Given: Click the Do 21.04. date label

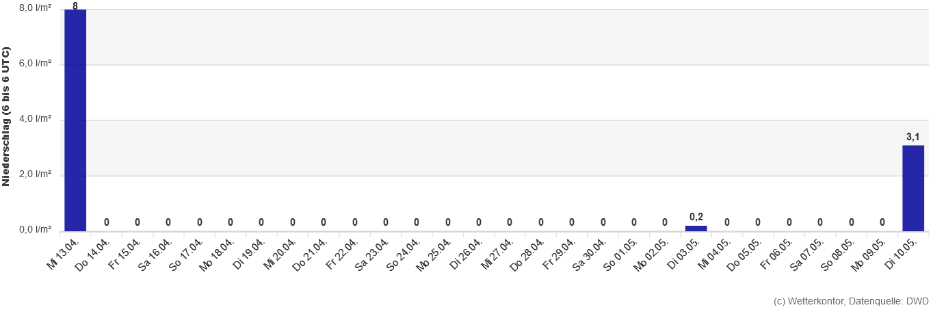Looking at the screenshot, I should tap(312, 254).
